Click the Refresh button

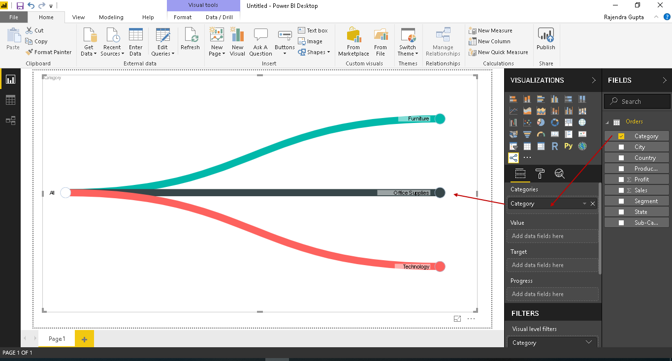(190, 39)
